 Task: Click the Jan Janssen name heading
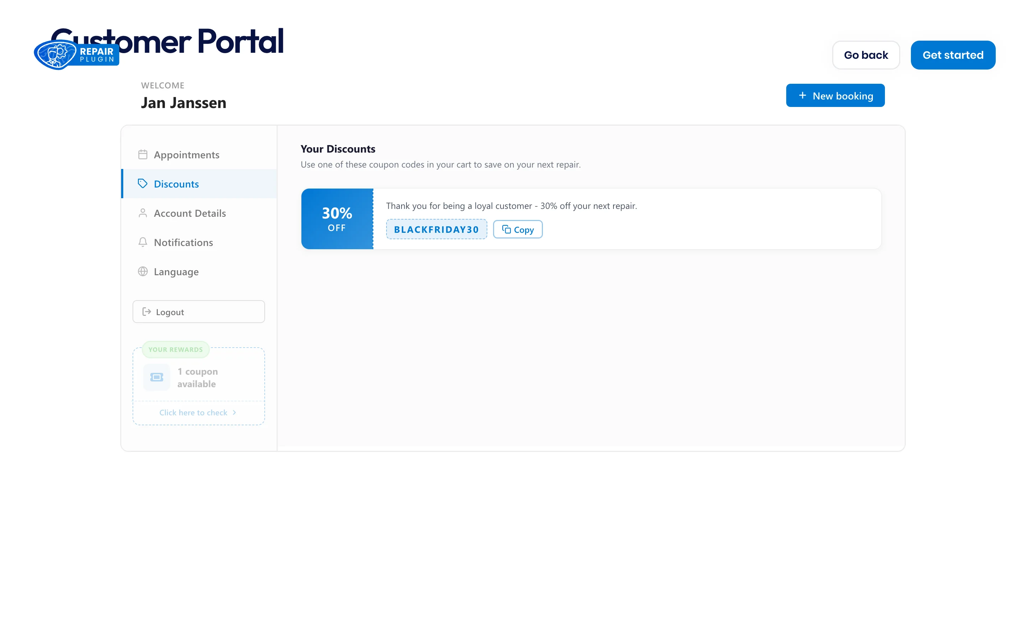[x=183, y=103]
